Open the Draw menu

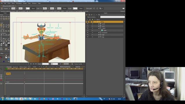pyautogui.click(x=9, y=3)
